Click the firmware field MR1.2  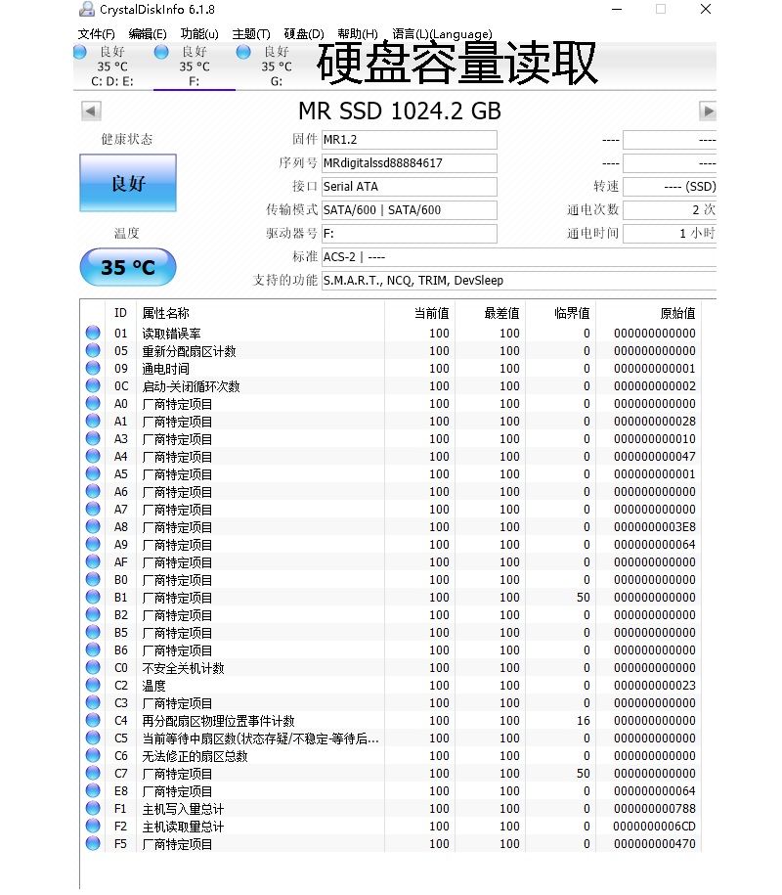pyautogui.click(x=410, y=140)
